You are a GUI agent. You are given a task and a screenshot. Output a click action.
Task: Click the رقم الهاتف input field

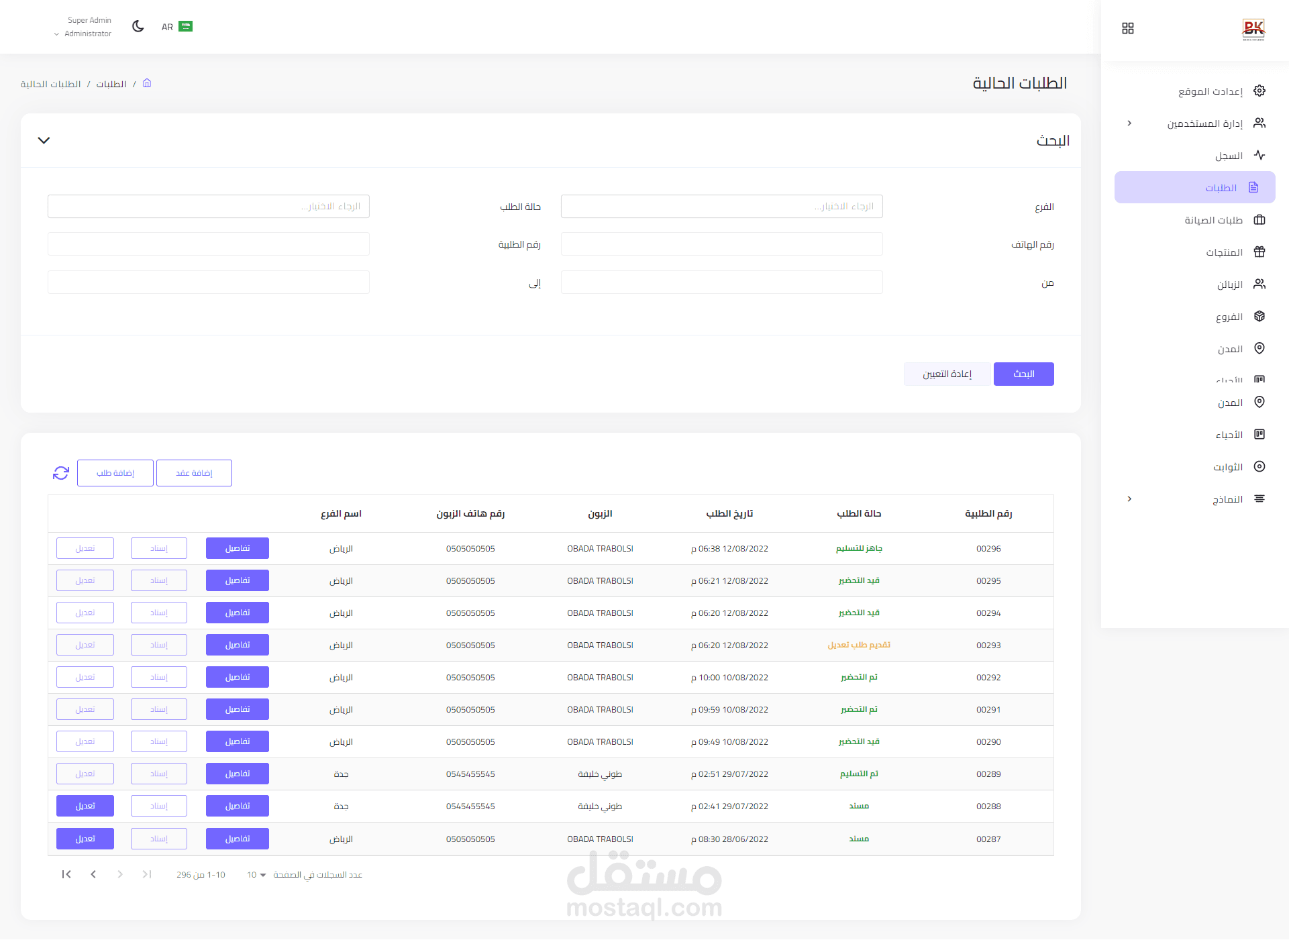(722, 244)
